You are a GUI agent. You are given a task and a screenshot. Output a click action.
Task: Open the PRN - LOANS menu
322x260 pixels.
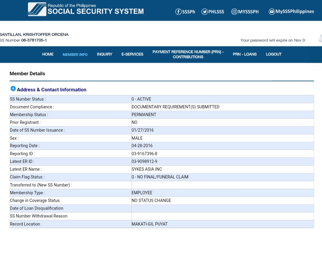(244, 54)
